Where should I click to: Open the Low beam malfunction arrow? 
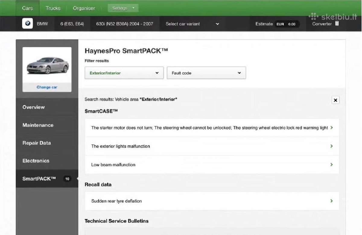332,164
